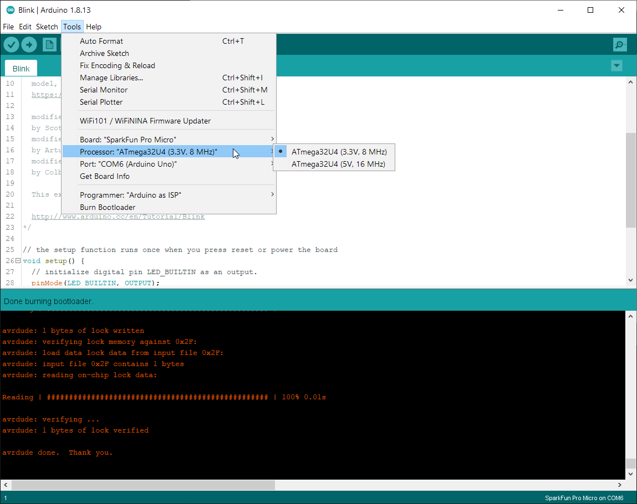This screenshot has height=504, width=637.
Task: Click the pinMode(LED_BUILTIN, OUTPUT) code line
Action: 95,283
